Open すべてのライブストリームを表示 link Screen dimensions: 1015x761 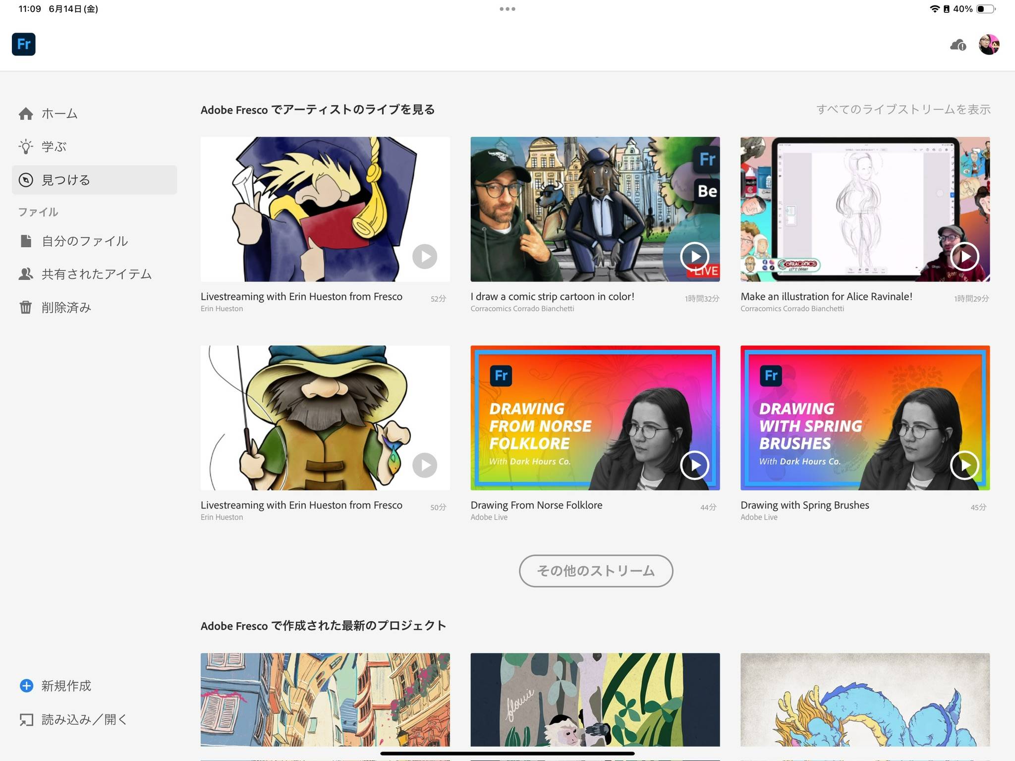click(x=903, y=109)
